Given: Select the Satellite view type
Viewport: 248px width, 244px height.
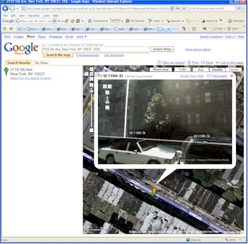Looking at the screenshot, I should [217, 70].
